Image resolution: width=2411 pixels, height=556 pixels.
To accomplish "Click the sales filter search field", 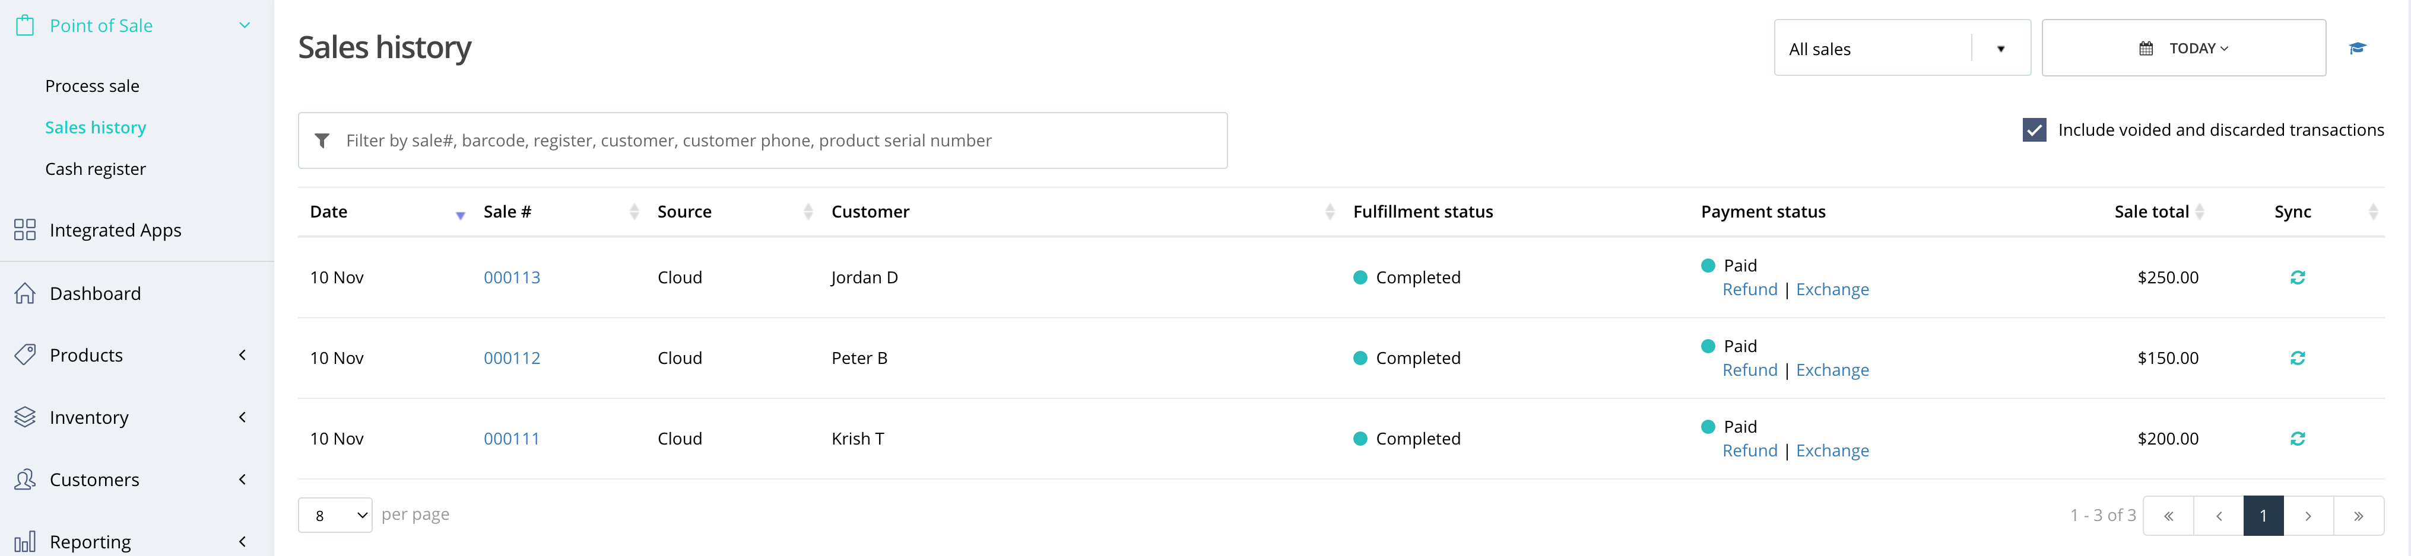I will coord(763,141).
